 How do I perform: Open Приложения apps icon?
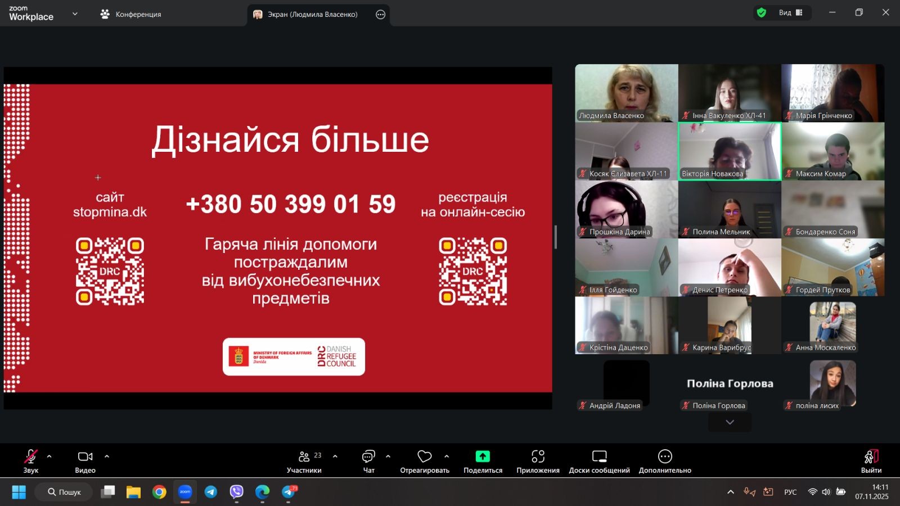(x=538, y=457)
